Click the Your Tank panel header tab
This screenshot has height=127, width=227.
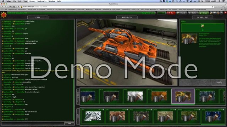[127, 17]
